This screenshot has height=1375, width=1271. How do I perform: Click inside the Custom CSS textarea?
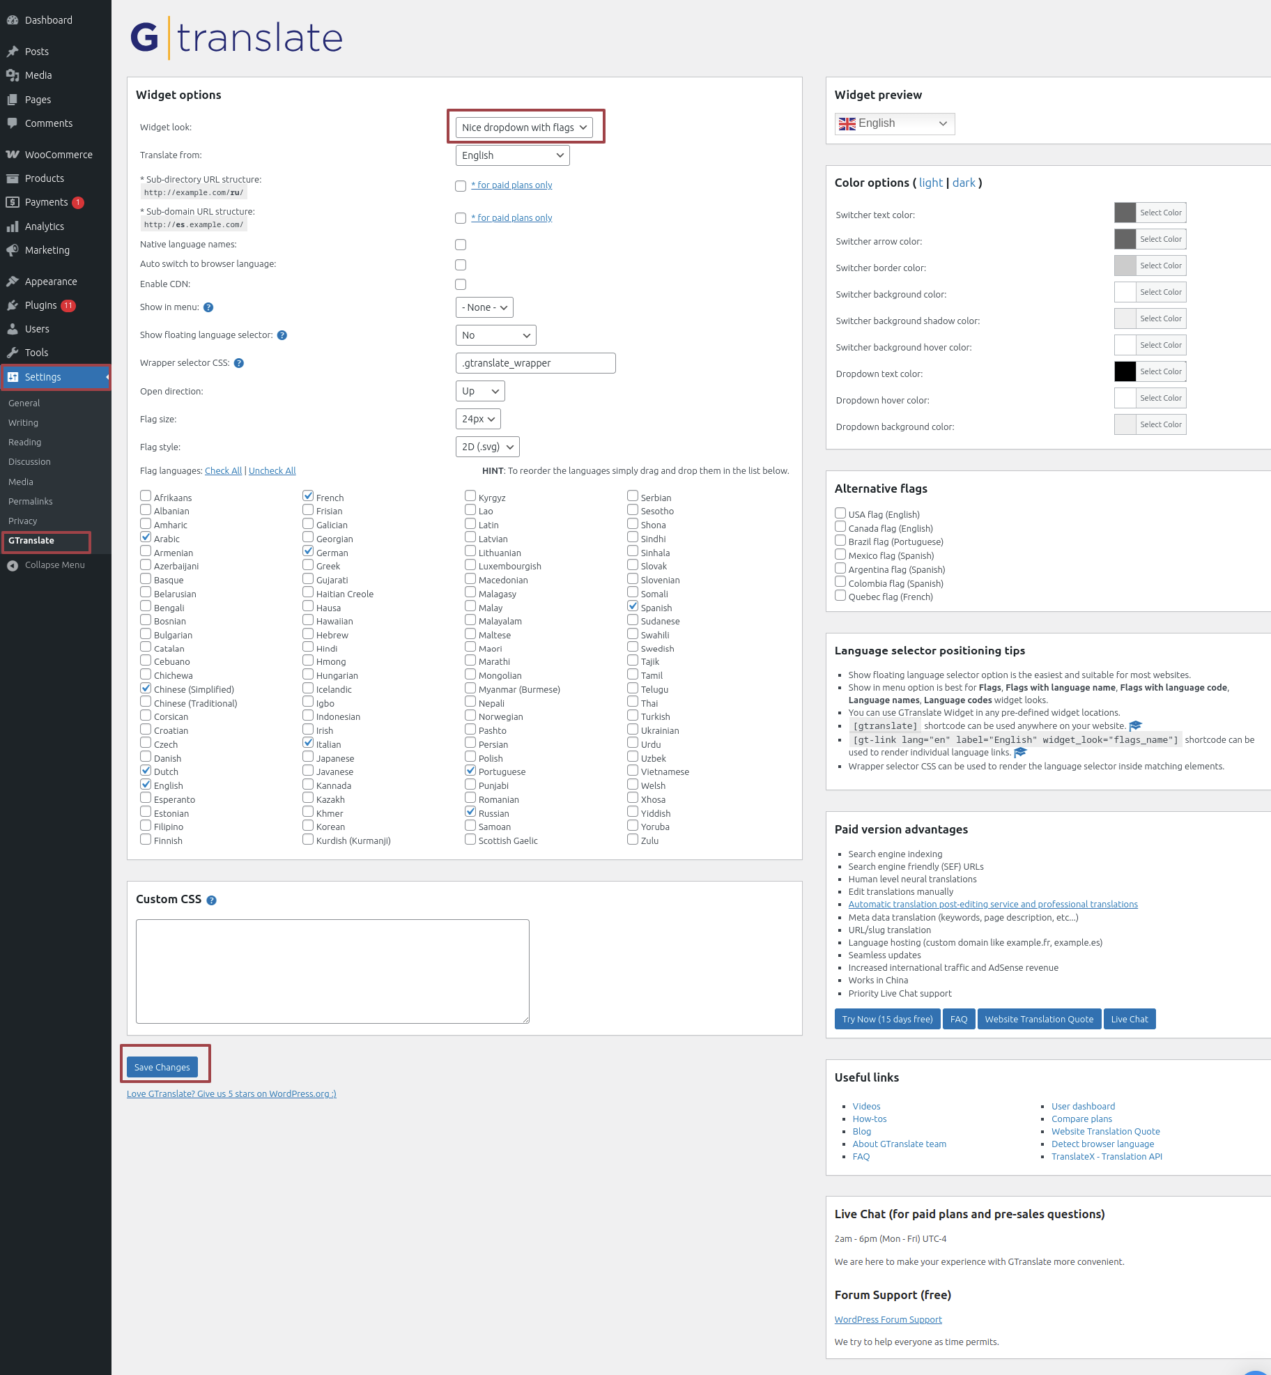[x=332, y=971]
